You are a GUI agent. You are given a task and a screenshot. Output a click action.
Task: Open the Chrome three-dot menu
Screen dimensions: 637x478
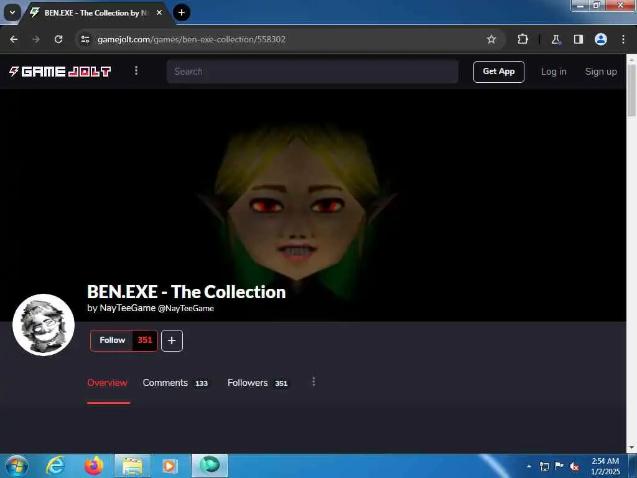(x=623, y=39)
